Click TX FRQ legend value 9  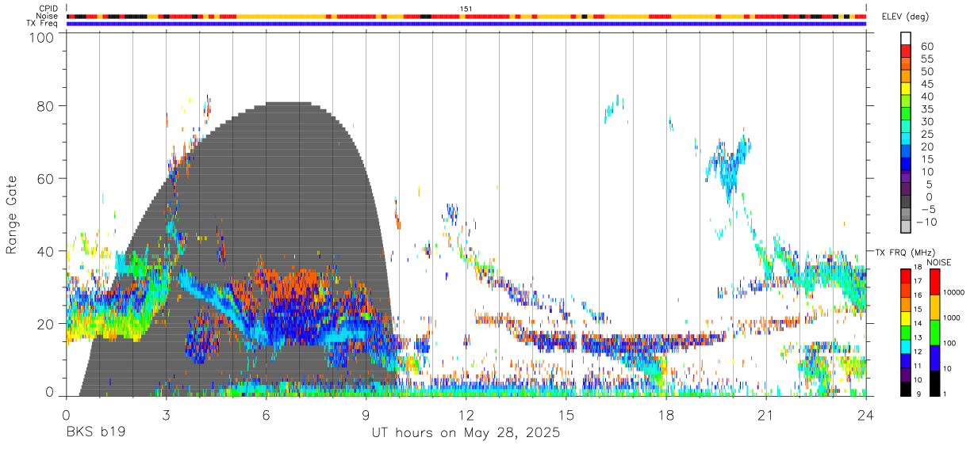coord(920,394)
